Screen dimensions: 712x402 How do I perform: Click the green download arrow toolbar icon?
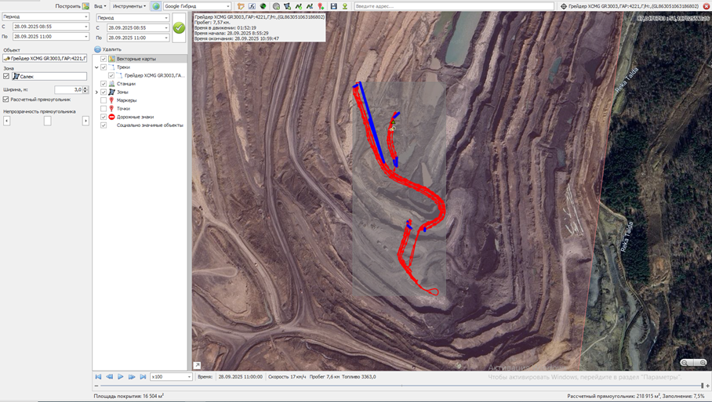pos(344,6)
